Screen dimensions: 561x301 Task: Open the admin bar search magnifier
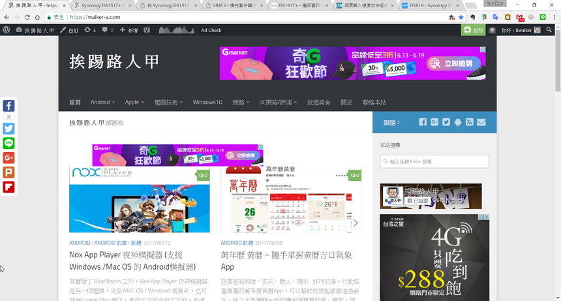(x=549, y=30)
